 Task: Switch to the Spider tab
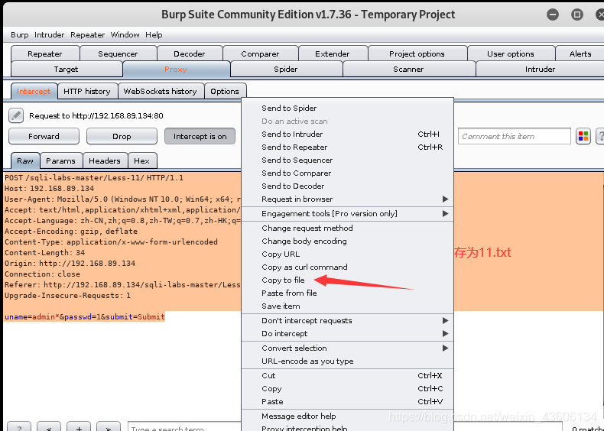point(285,70)
